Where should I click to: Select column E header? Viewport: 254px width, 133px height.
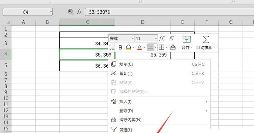182,22
